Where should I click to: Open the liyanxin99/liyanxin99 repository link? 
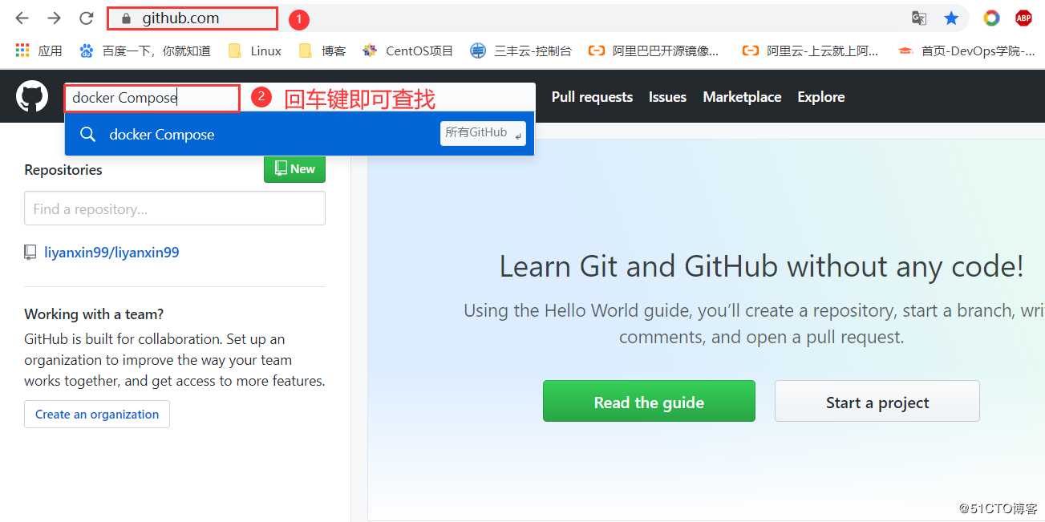point(111,252)
